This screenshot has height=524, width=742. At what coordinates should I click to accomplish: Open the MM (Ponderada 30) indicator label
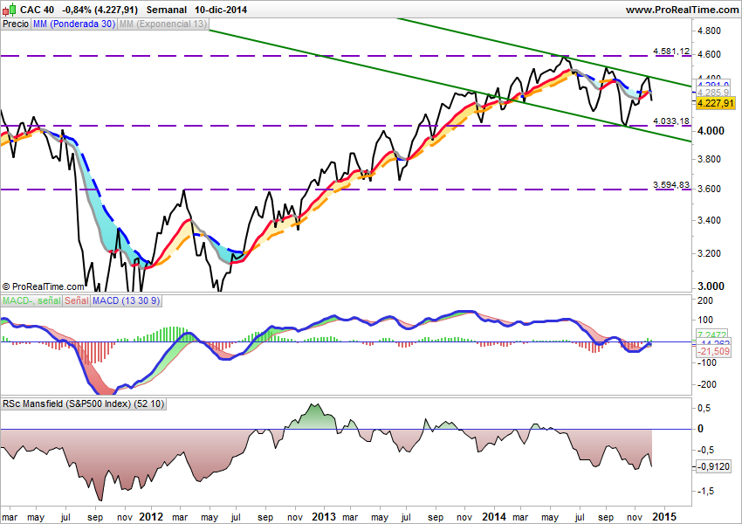pos(73,24)
